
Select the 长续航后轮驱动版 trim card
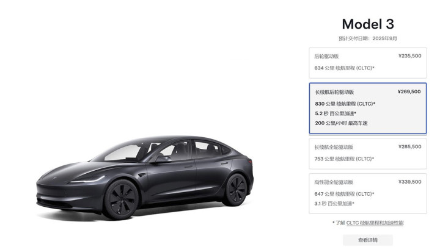tap(368, 108)
